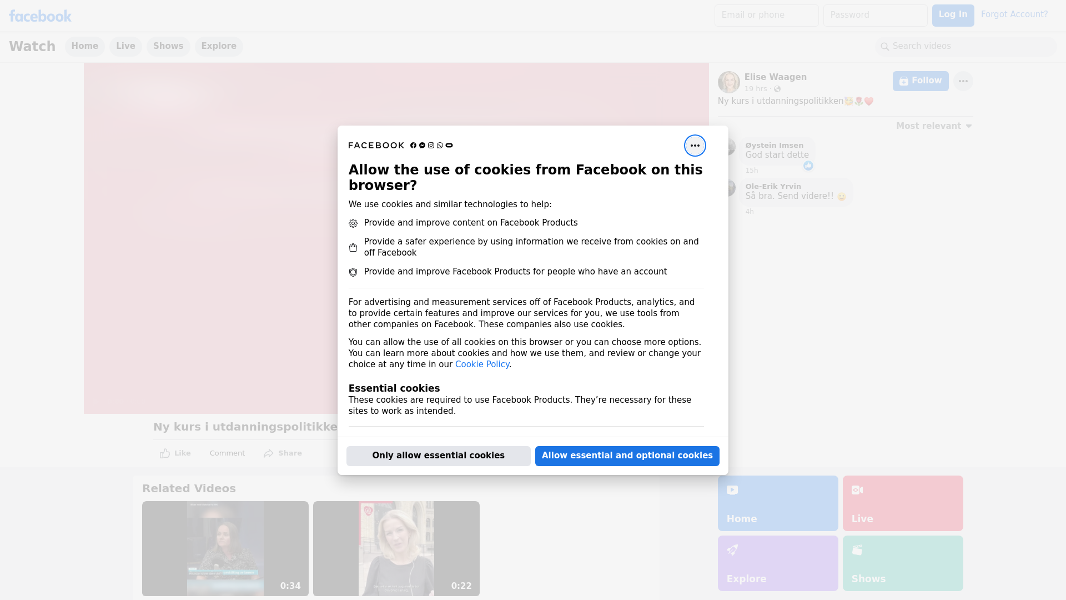1066x600 pixels.
Task: Click the Search videos box
Action: (x=966, y=47)
